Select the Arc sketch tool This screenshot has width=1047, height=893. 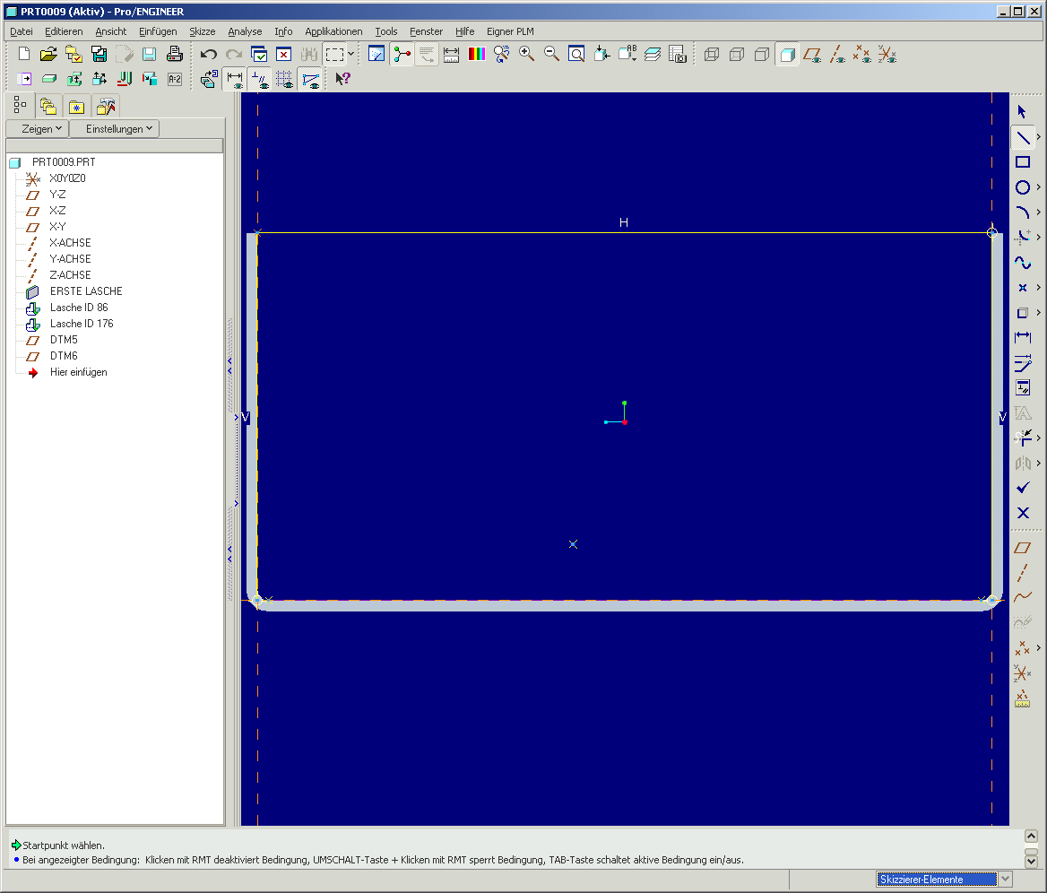[x=1022, y=212]
